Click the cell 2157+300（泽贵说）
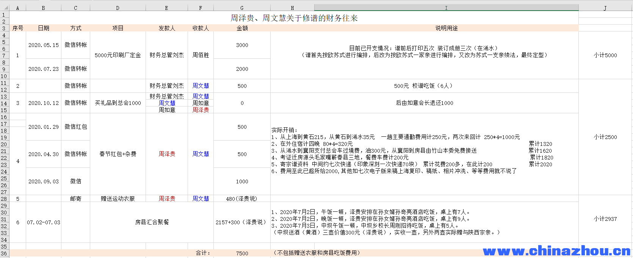 pos(242,222)
